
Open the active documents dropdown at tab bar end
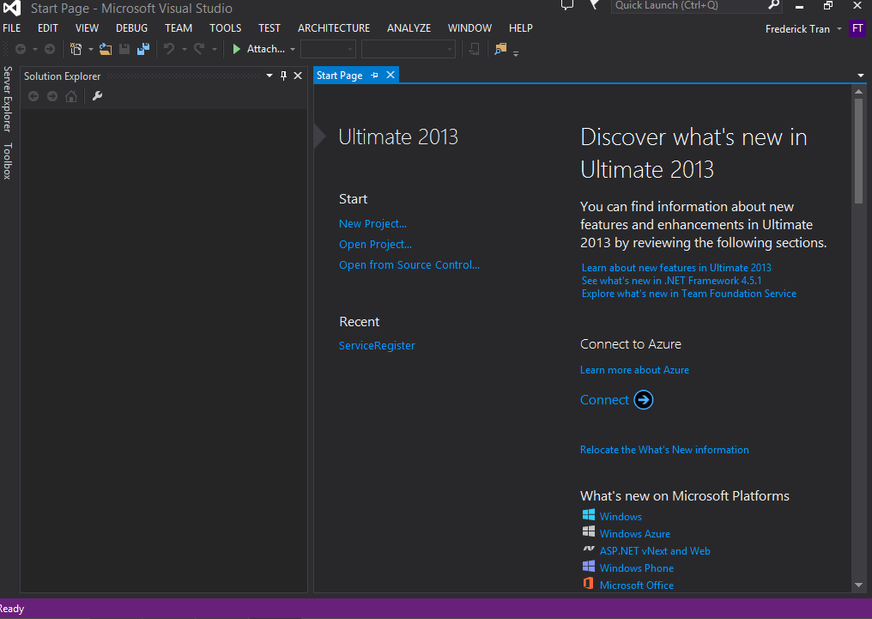click(860, 76)
